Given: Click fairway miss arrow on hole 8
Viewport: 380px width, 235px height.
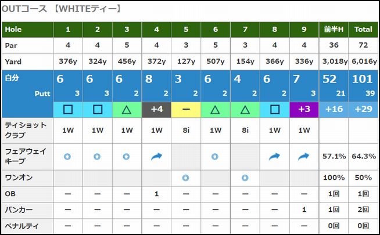Looking at the screenshot, I should (274, 156).
